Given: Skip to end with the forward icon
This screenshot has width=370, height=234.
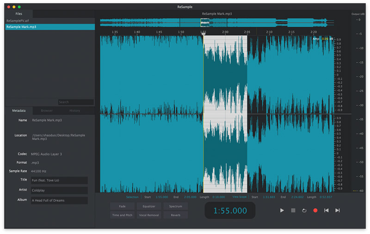Looking at the screenshot, I should [338, 210].
